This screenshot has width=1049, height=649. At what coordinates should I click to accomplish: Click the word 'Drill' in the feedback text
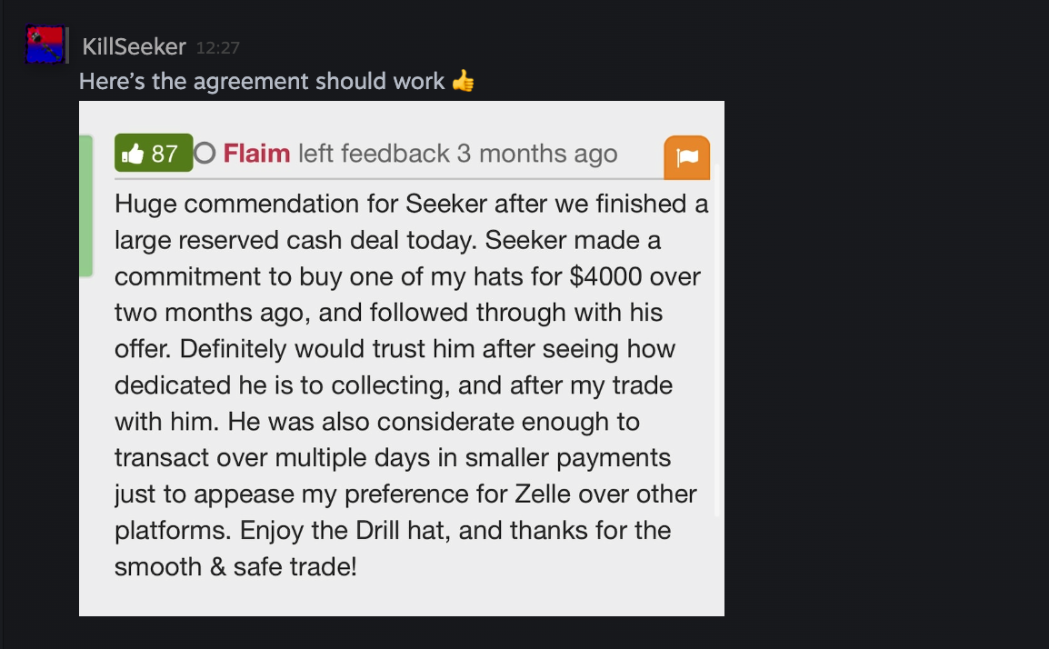pos(377,530)
